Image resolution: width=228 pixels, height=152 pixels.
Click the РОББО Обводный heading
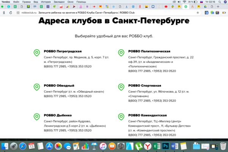click(x=59, y=85)
